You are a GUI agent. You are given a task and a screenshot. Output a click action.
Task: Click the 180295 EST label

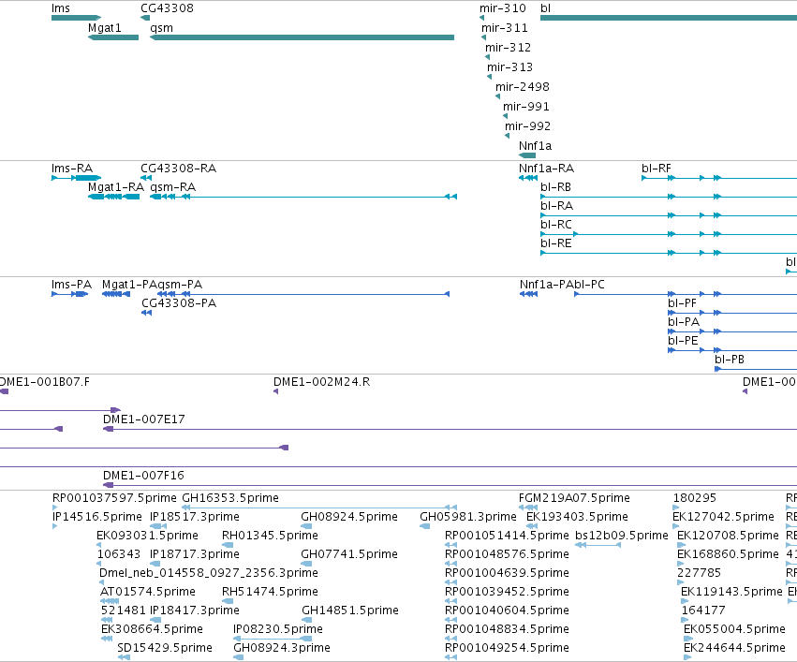[695, 498]
